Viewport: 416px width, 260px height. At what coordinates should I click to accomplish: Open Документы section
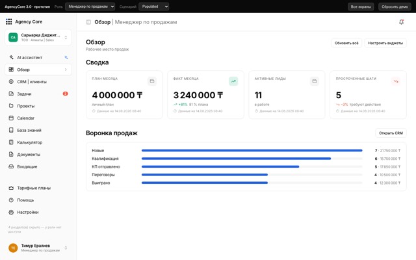coord(38,155)
